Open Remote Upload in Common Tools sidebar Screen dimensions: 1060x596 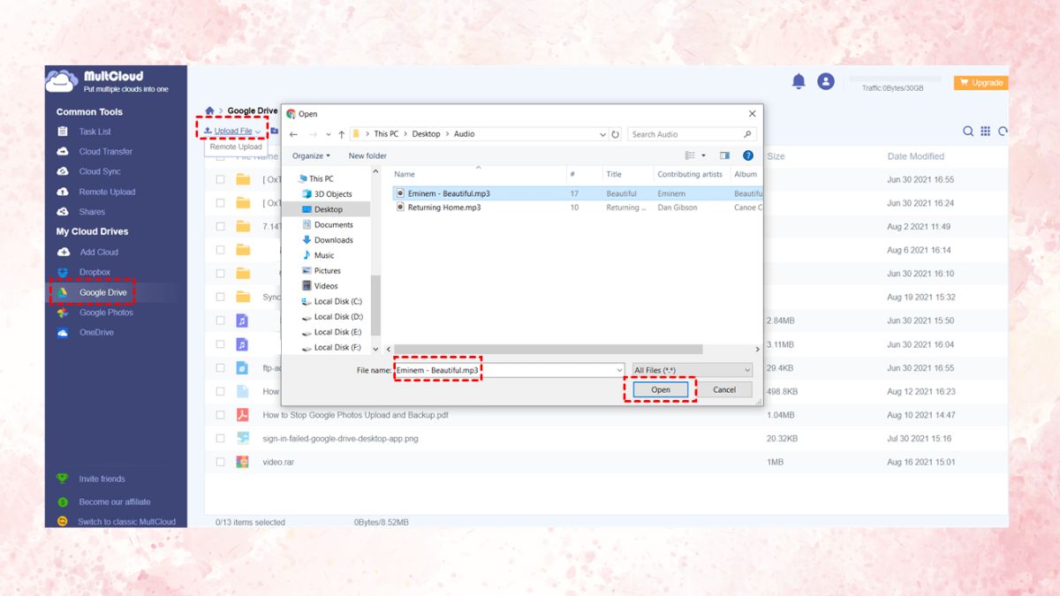107,192
